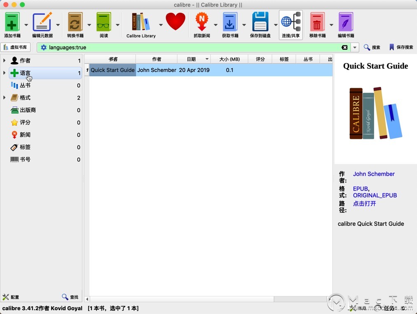Open the book path link in details
Viewport: 417px width, 314px height.
pos(364,204)
